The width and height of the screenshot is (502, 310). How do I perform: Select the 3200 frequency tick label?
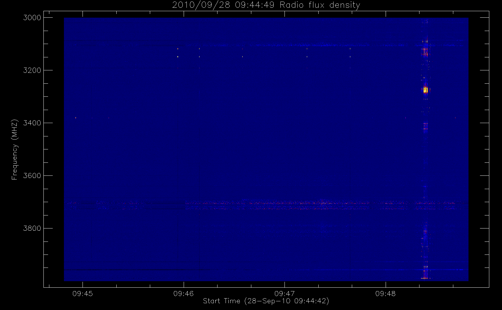coord(32,70)
